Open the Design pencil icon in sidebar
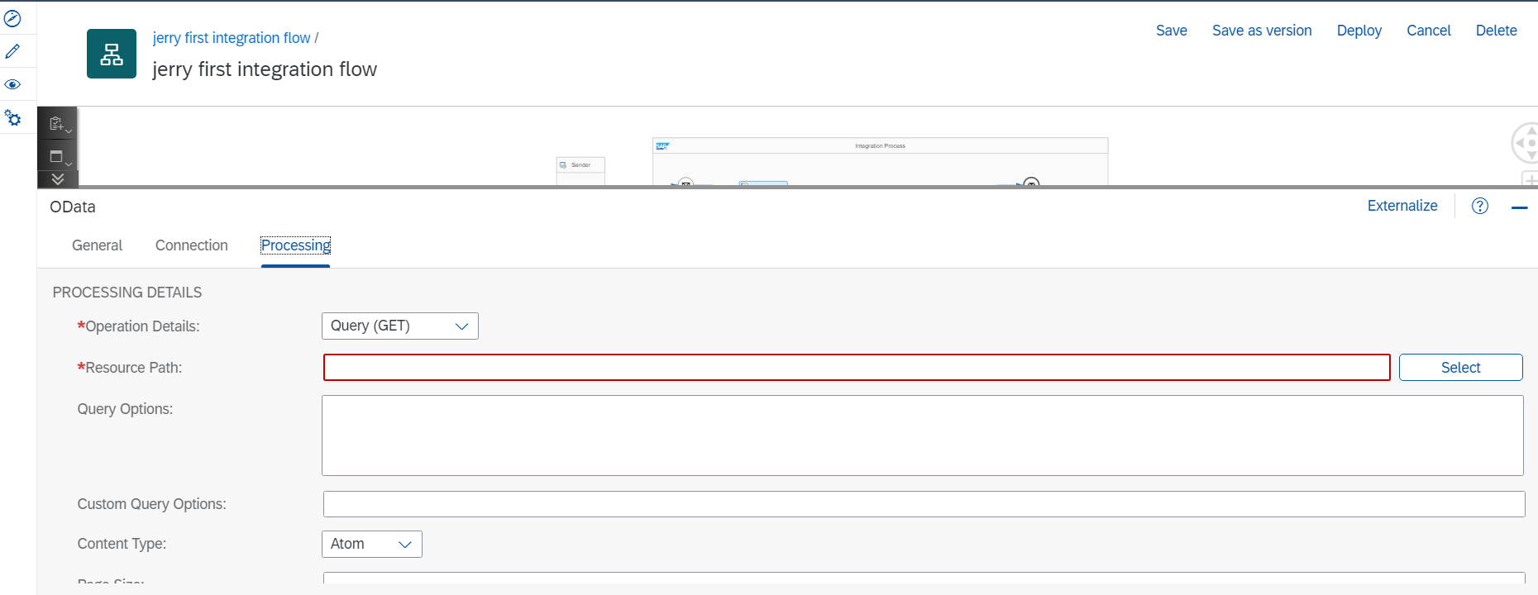The image size is (1538, 595). click(12, 51)
